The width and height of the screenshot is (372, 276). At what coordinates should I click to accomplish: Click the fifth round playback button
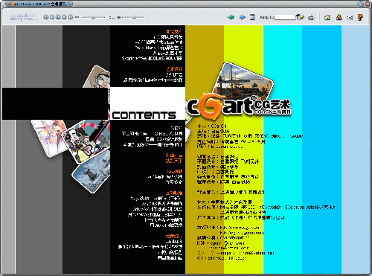[x=71, y=17]
